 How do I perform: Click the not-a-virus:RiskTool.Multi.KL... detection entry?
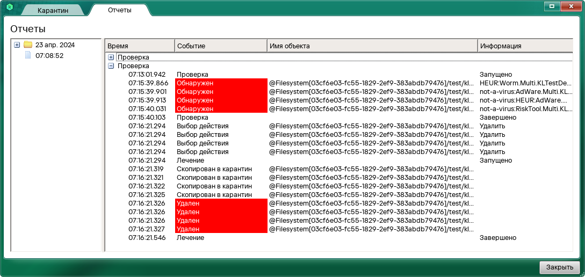click(525, 109)
